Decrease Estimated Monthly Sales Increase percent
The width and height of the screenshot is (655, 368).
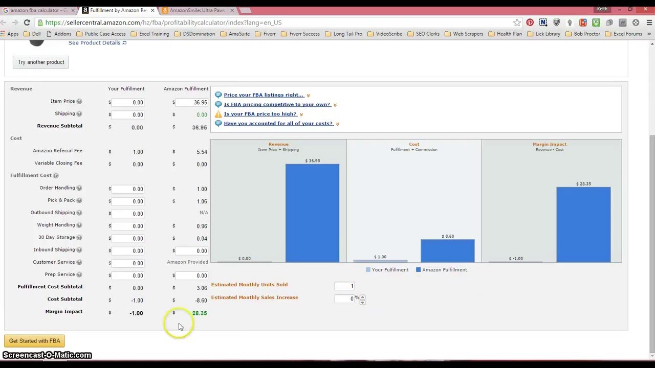point(362,302)
